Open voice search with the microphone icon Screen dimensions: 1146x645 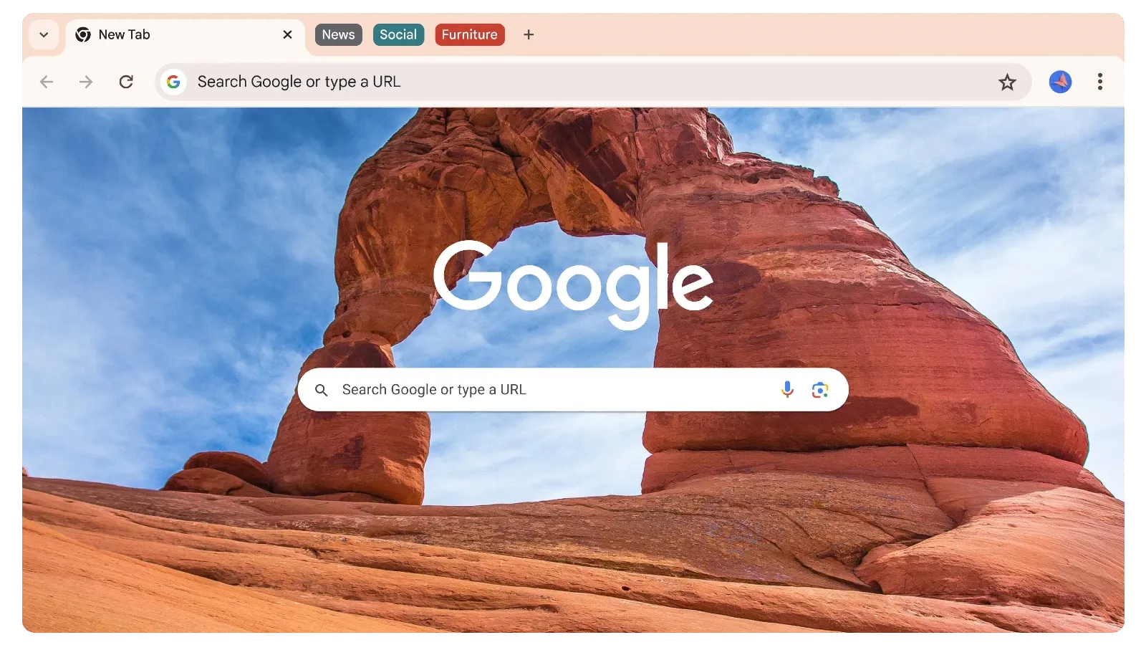pos(786,389)
